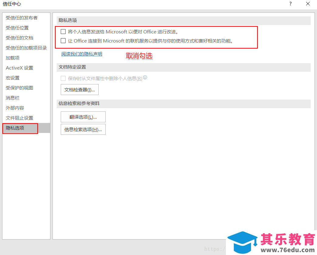The image size is (317, 255).
Task: Open 受信任的加载项目录 section
Action: coord(26,48)
